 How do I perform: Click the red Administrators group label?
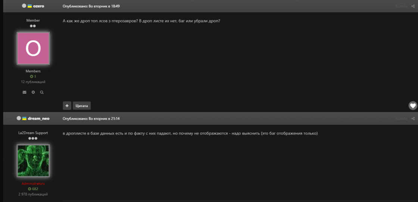(33, 184)
